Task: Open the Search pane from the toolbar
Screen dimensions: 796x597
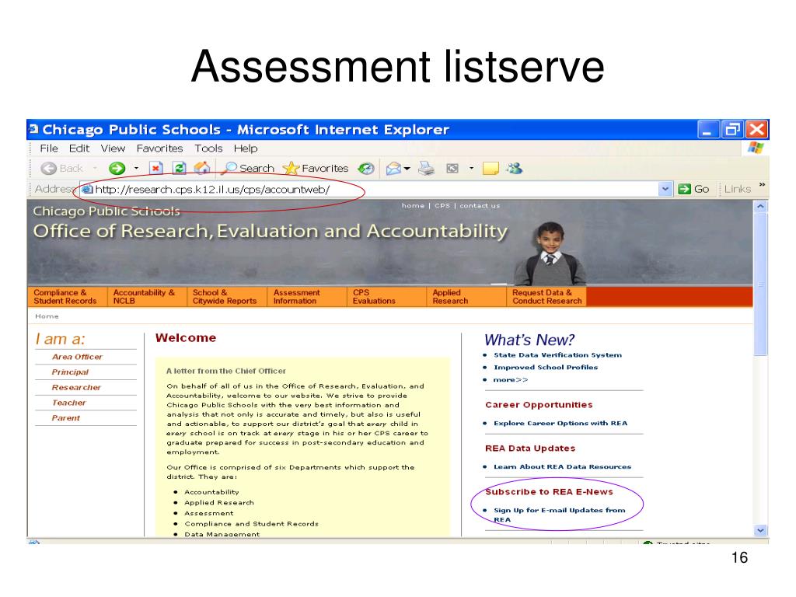Action: (x=249, y=168)
